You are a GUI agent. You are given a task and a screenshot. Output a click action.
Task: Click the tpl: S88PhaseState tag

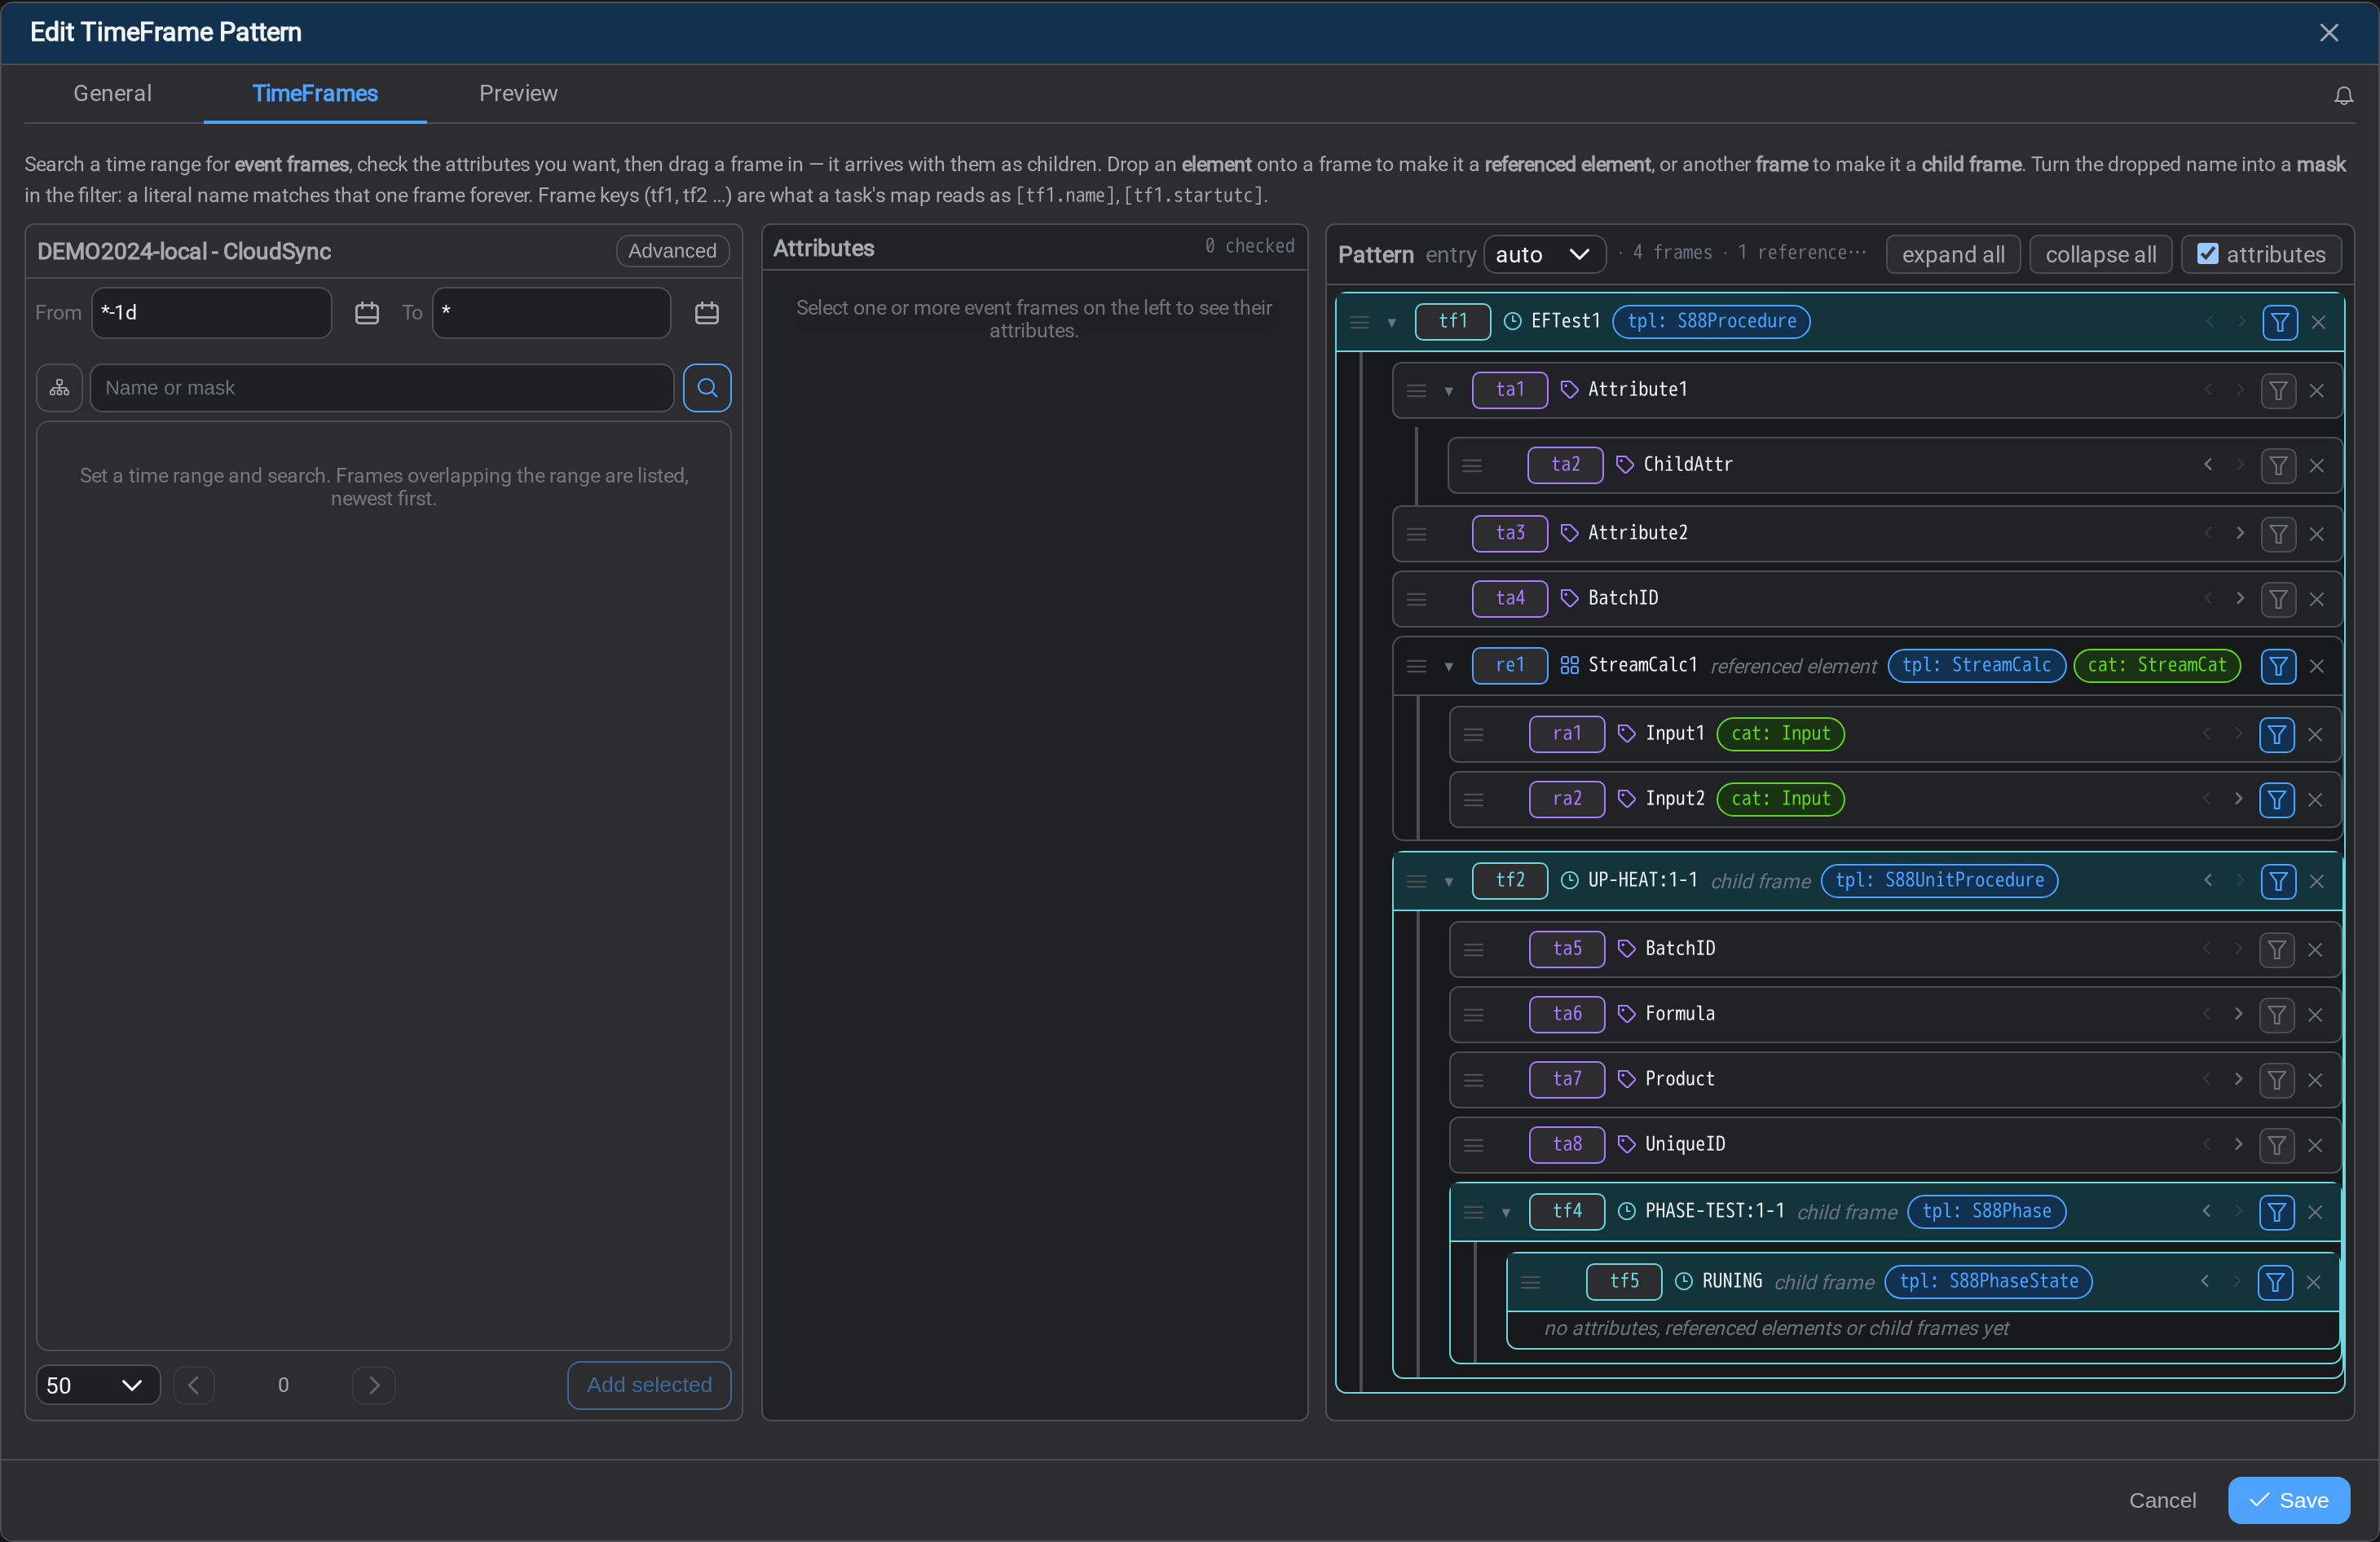[1988, 1282]
